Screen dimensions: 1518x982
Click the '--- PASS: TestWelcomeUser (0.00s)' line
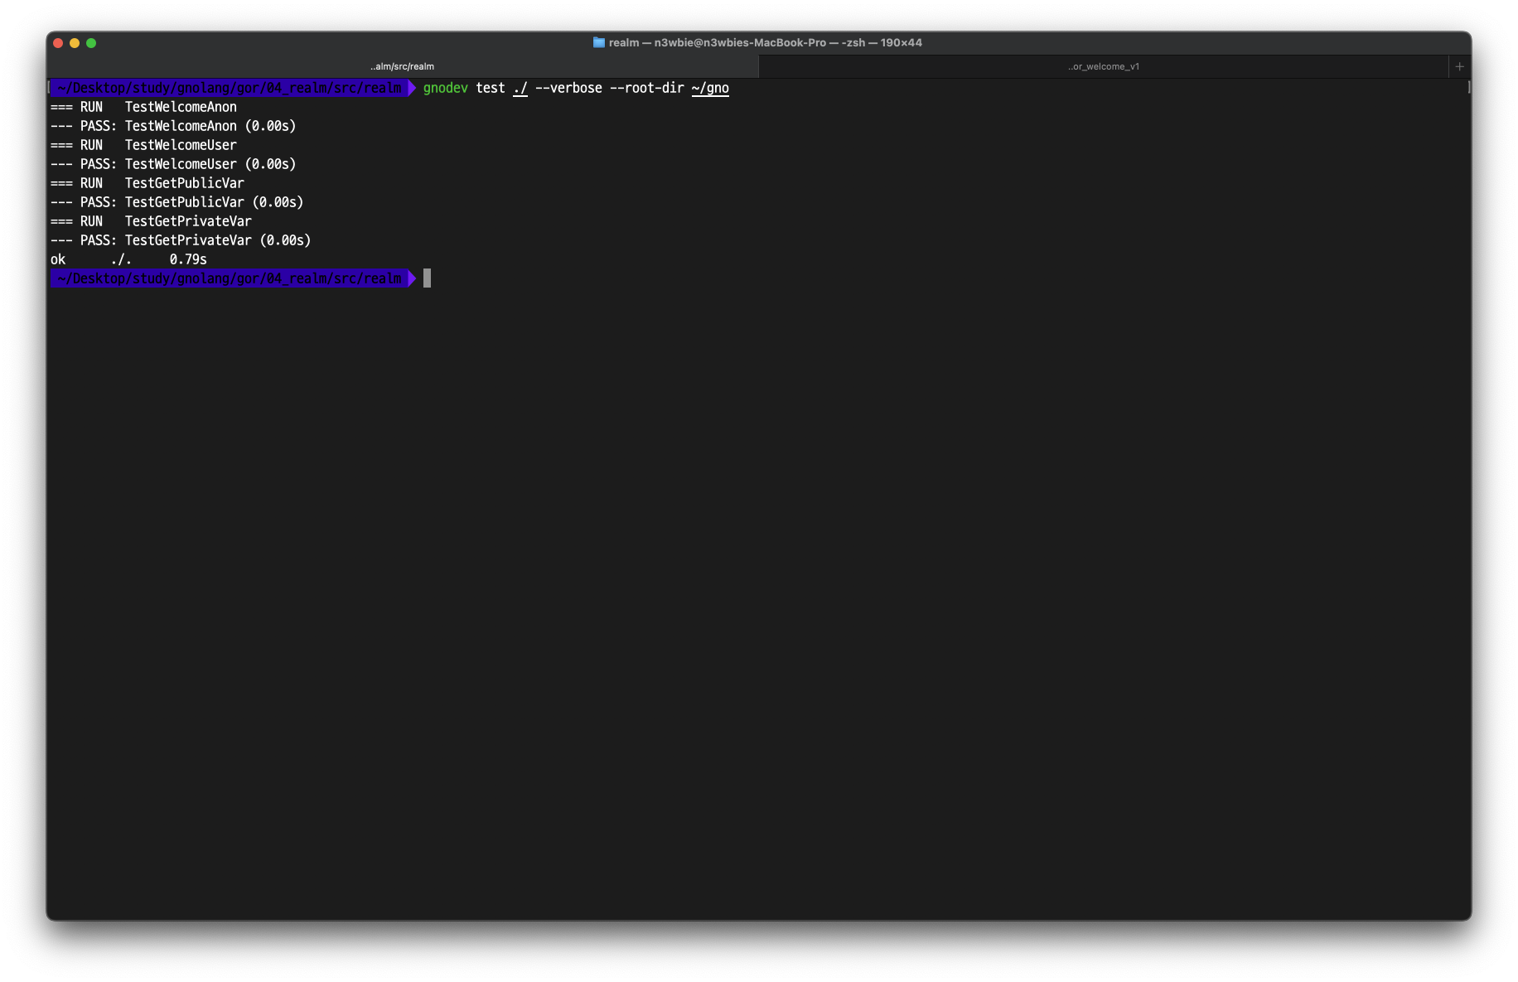[x=173, y=164]
